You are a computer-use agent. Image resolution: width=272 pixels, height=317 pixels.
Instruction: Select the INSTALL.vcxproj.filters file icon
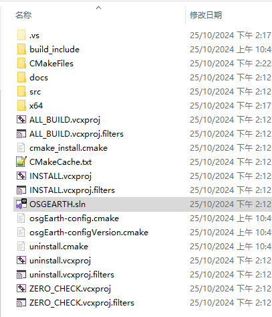21,190
